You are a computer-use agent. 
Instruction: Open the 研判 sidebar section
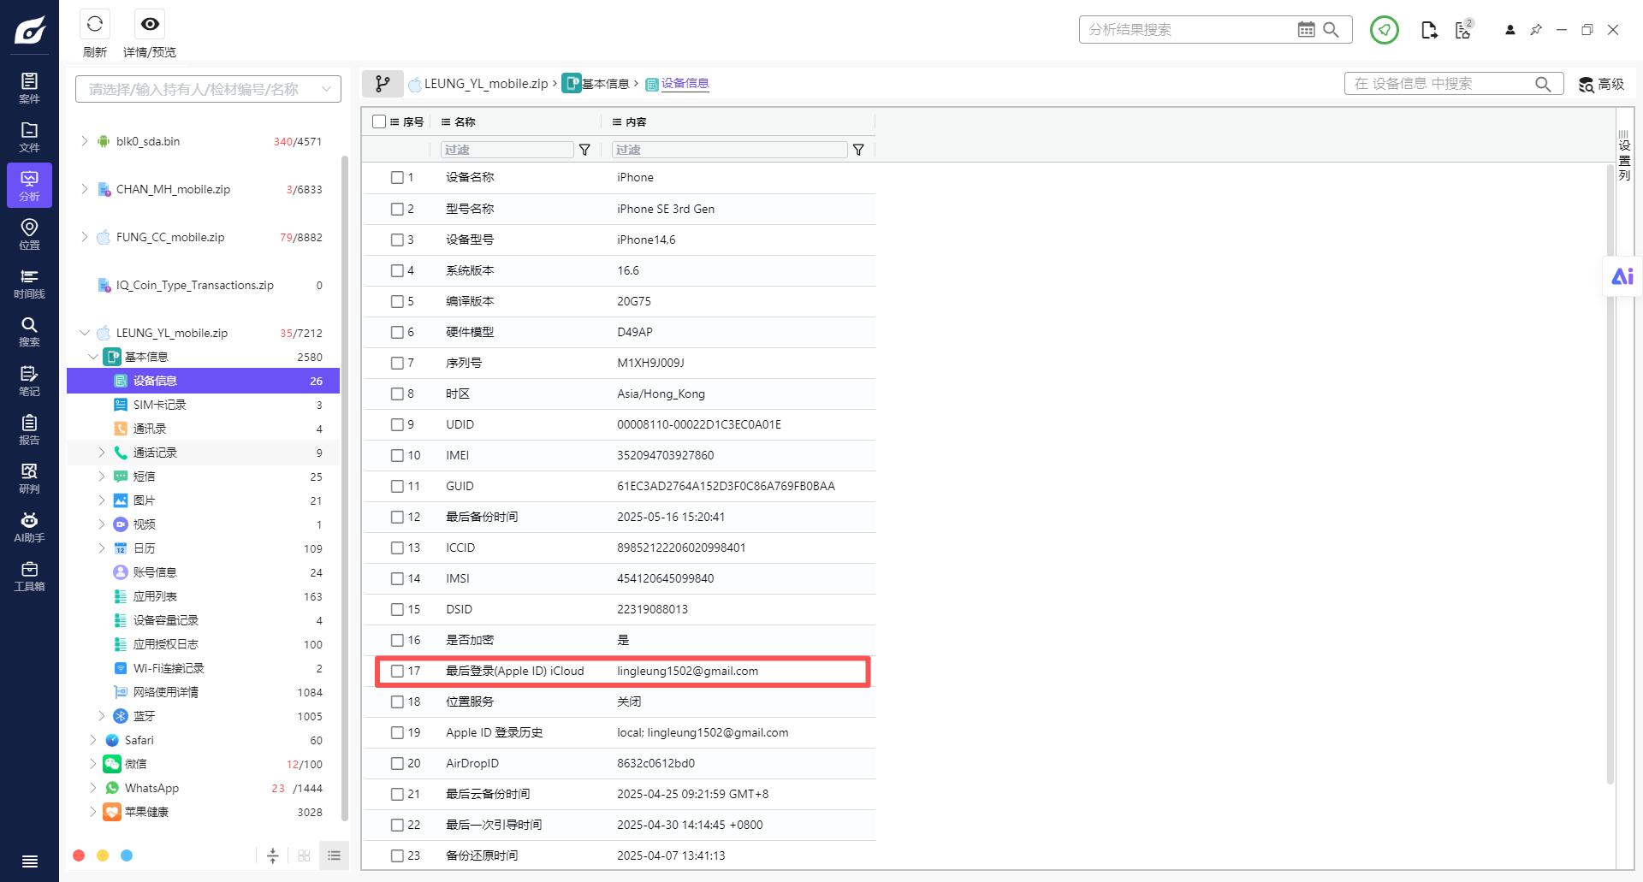pyautogui.click(x=29, y=478)
